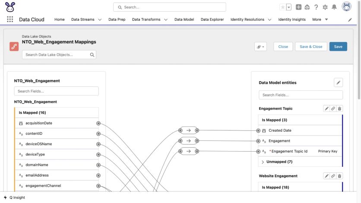The image size is (361, 203).
Task: Open the Data Streams tab
Action: (83, 19)
